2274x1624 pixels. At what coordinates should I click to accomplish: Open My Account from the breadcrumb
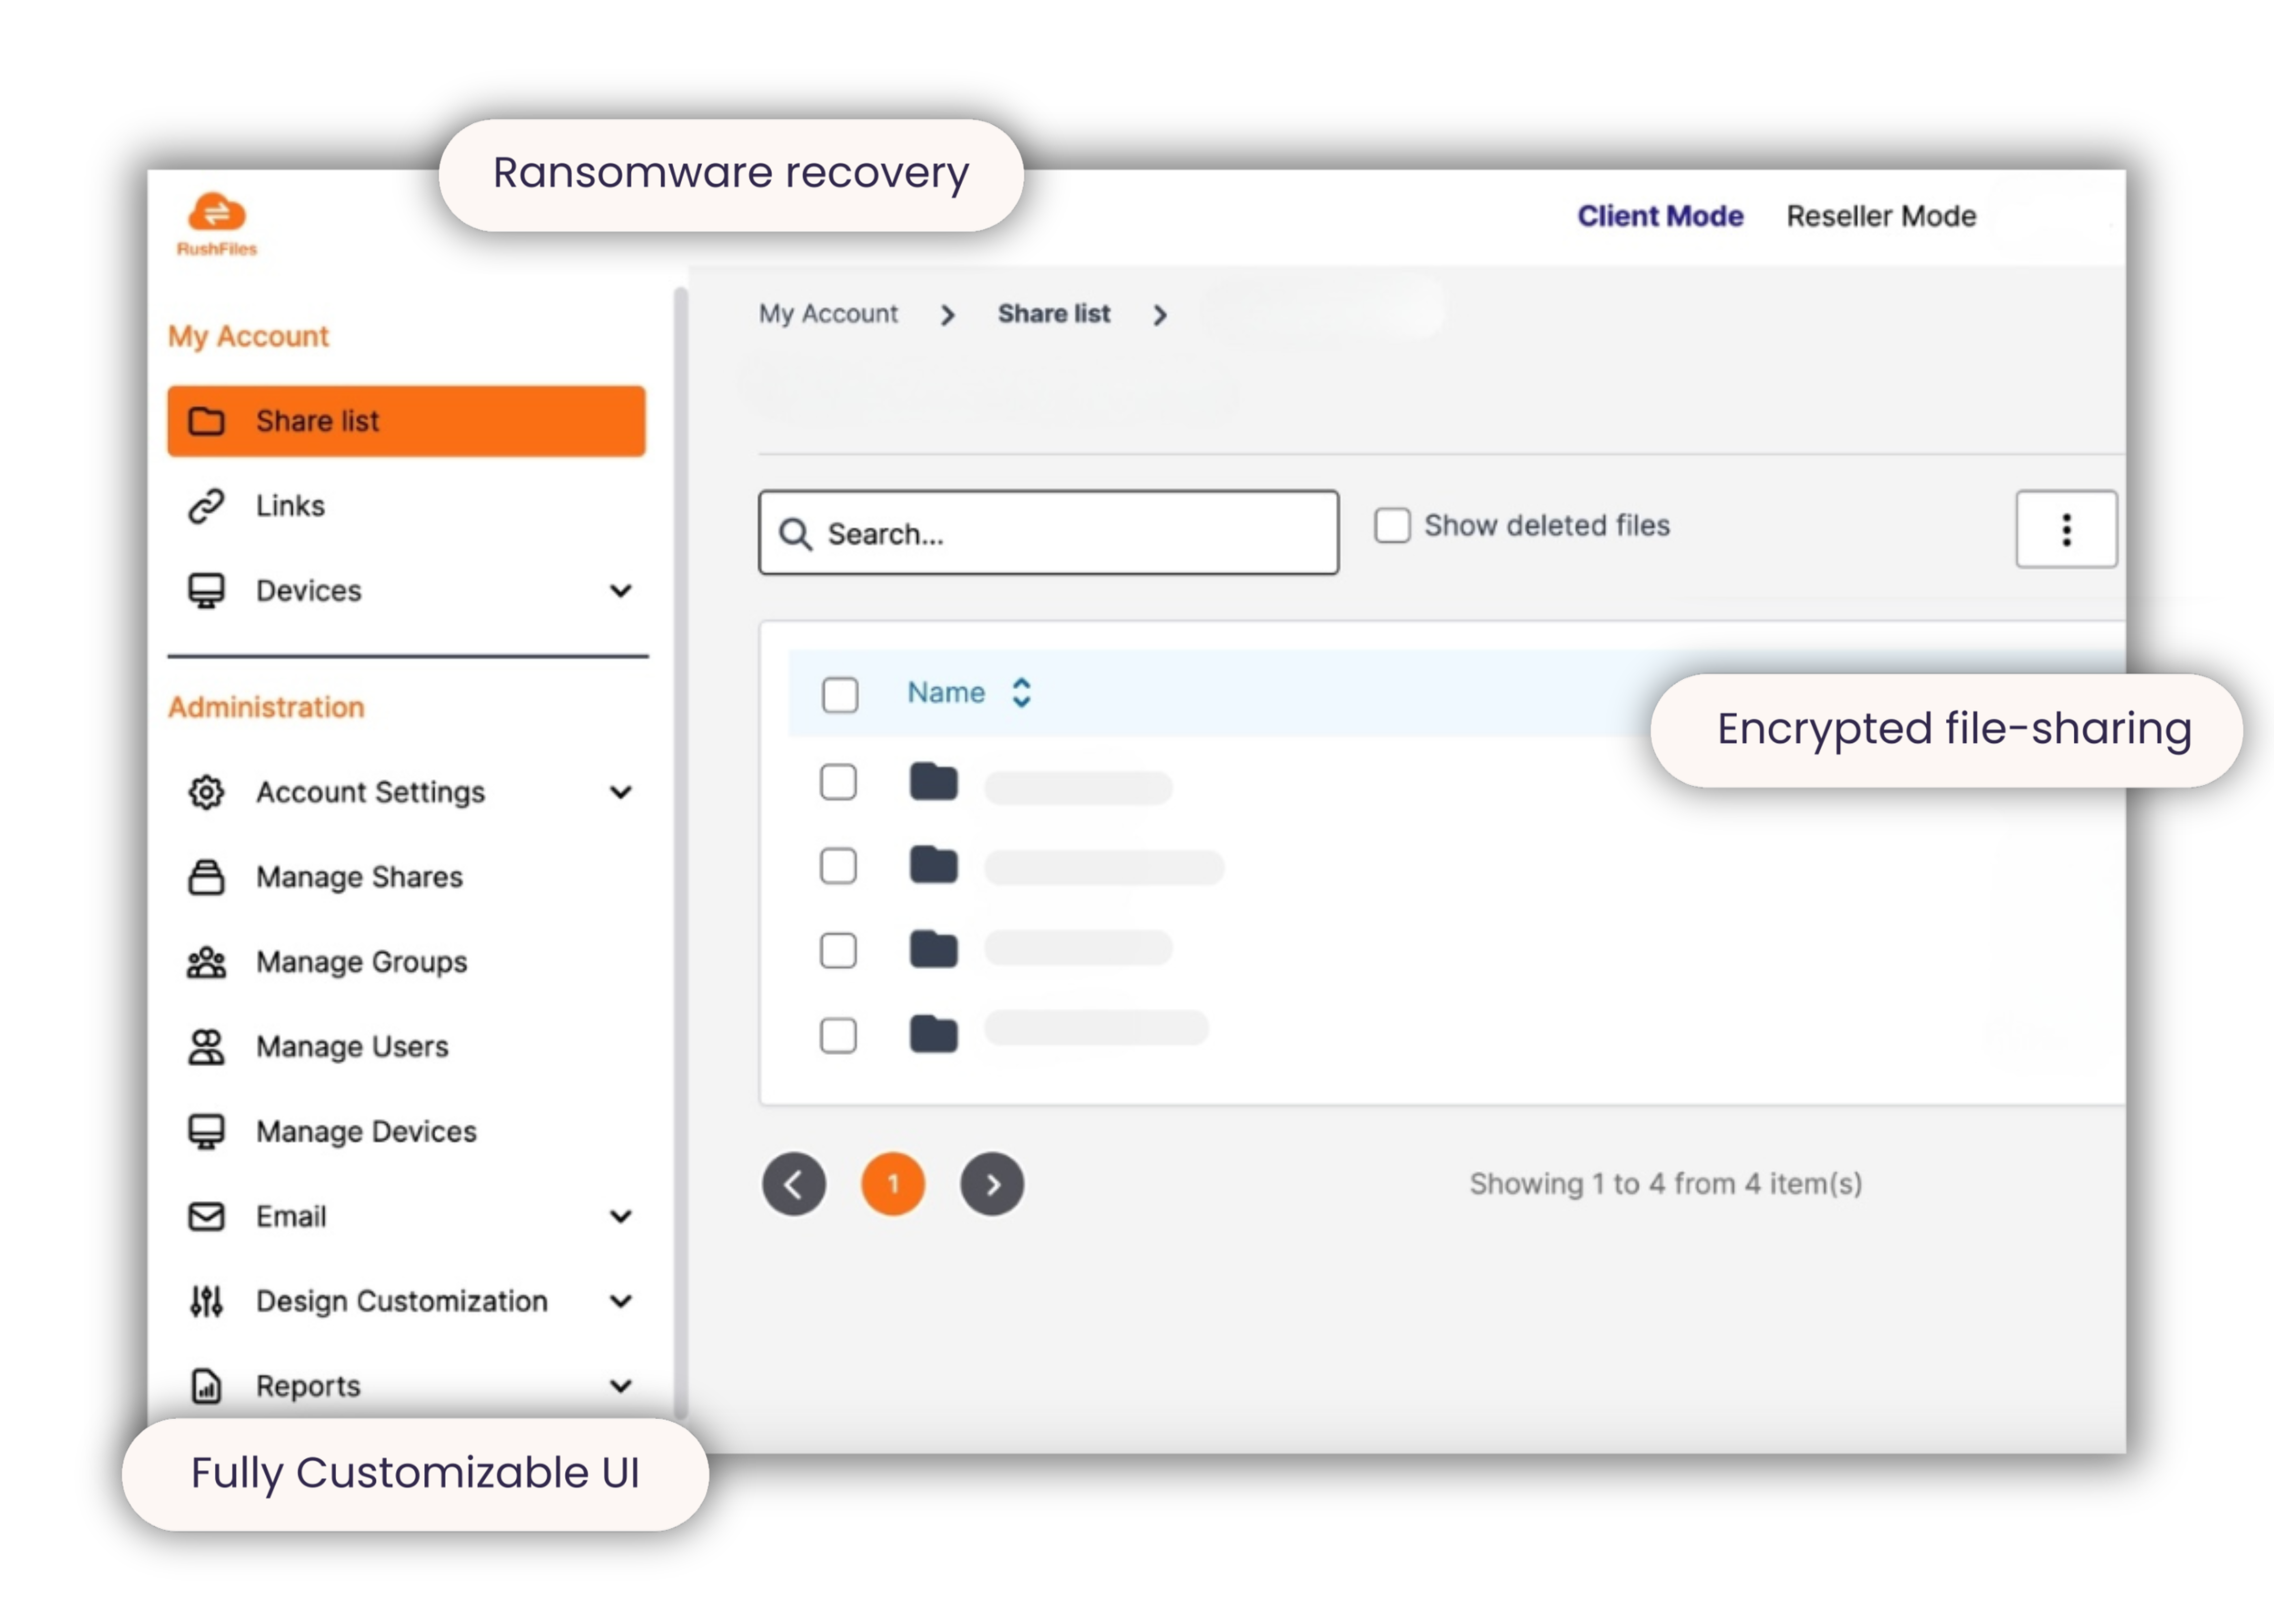pos(828,313)
